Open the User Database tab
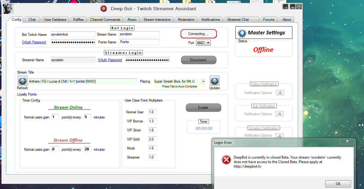Screen dimensions: 364x189 (x=55, y=20)
